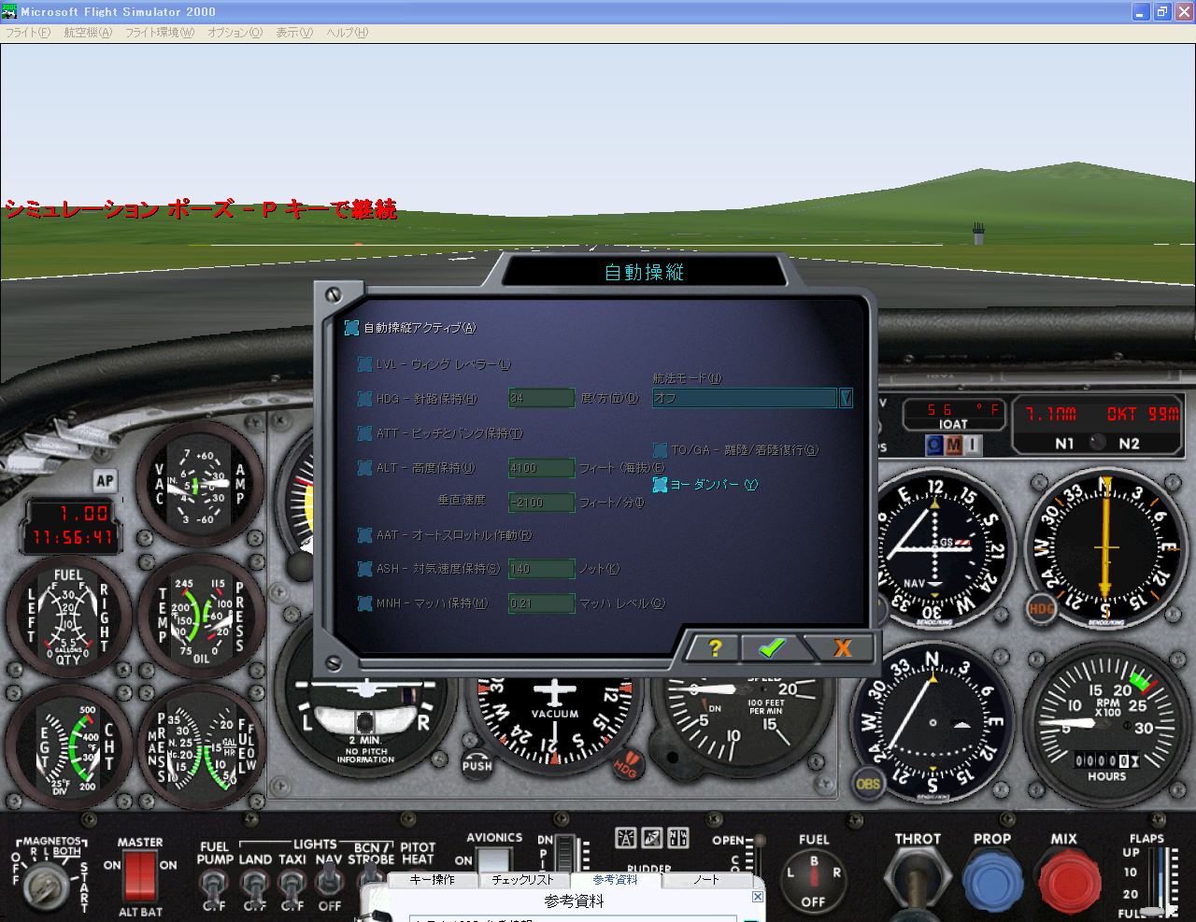Enable the HDG 針路保持 checkbox
Viewport: 1196px width, 922px height.
pos(365,399)
